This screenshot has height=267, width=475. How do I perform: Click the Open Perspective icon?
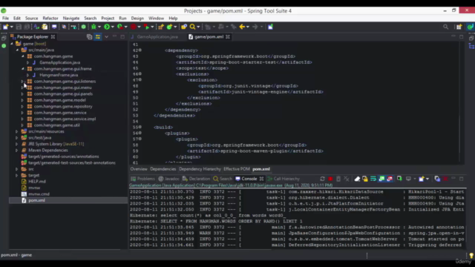(x=459, y=27)
